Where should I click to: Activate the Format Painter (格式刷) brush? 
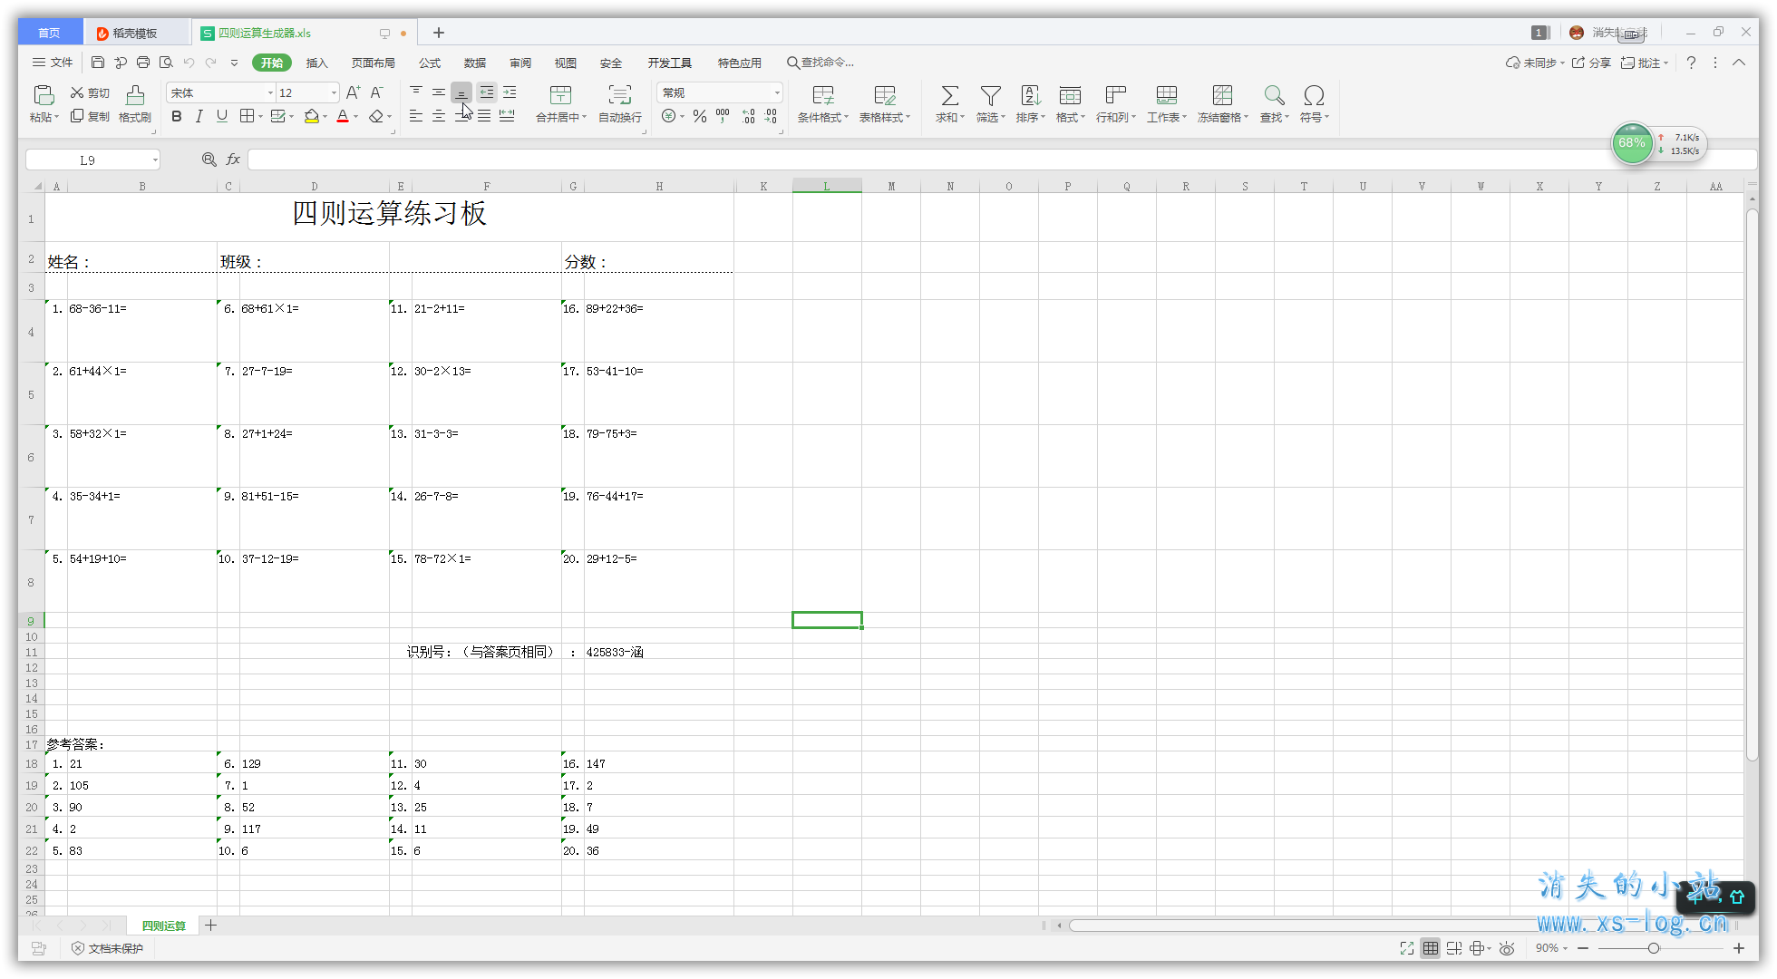click(x=135, y=103)
